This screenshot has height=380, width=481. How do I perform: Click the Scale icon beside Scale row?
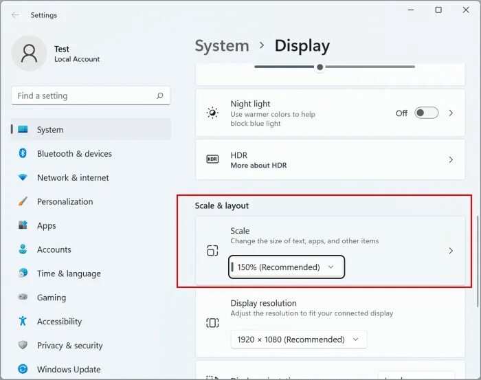[212, 251]
